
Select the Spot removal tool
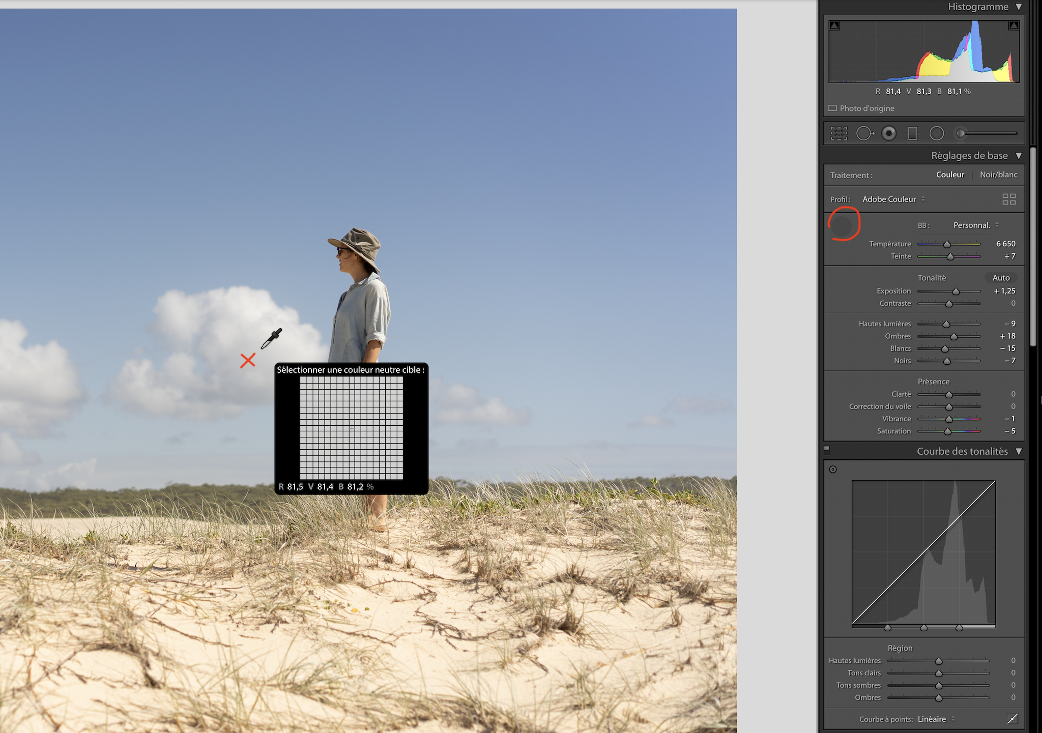tap(864, 133)
